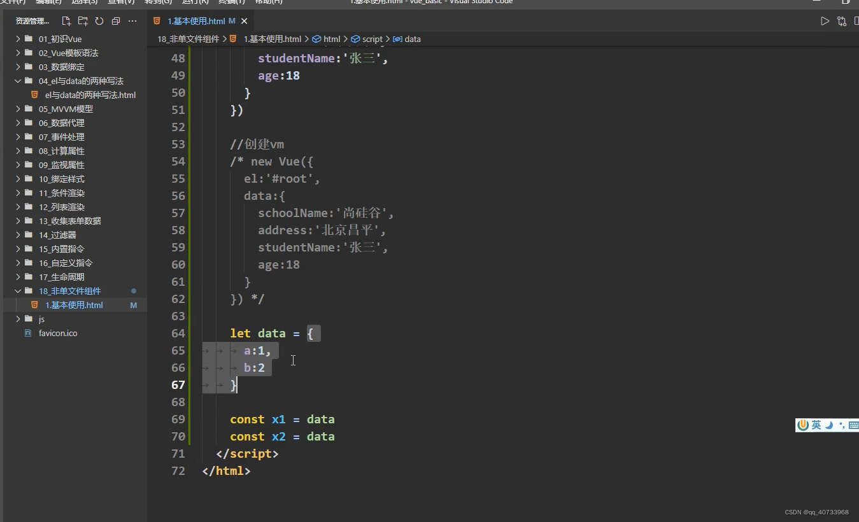Click the comment text '//创建vm'

coord(257,145)
